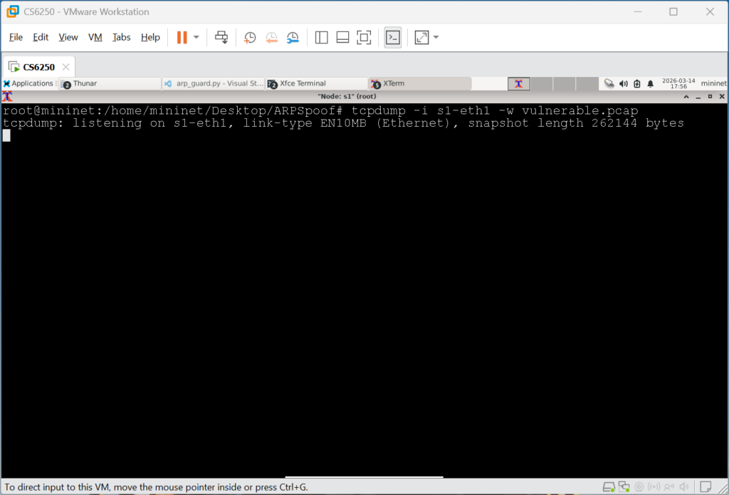Viewport: 729px width, 495px height.
Task: Toggle the console view button
Action: (393, 37)
